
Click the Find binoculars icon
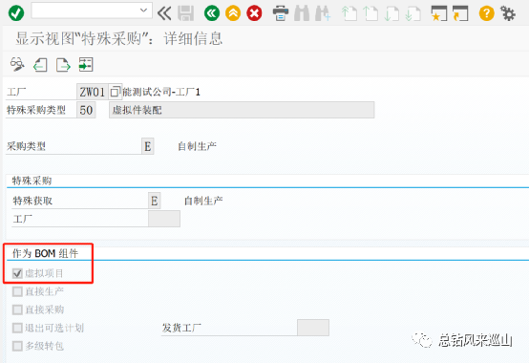[x=302, y=13]
